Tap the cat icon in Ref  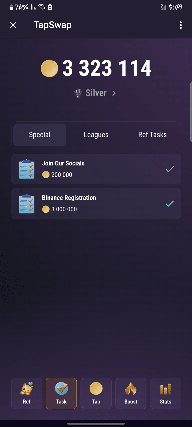(27, 389)
